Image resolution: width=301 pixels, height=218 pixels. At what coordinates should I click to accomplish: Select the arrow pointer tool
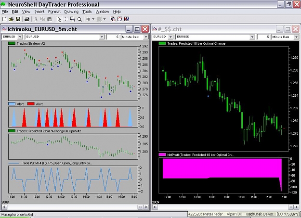[x=59, y=19]
